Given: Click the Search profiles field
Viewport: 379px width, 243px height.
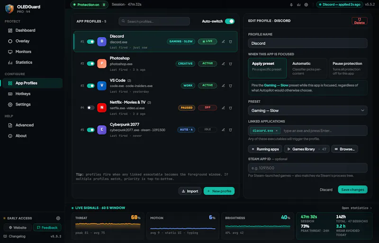Looking at the screenshot, I should [154, 21].
